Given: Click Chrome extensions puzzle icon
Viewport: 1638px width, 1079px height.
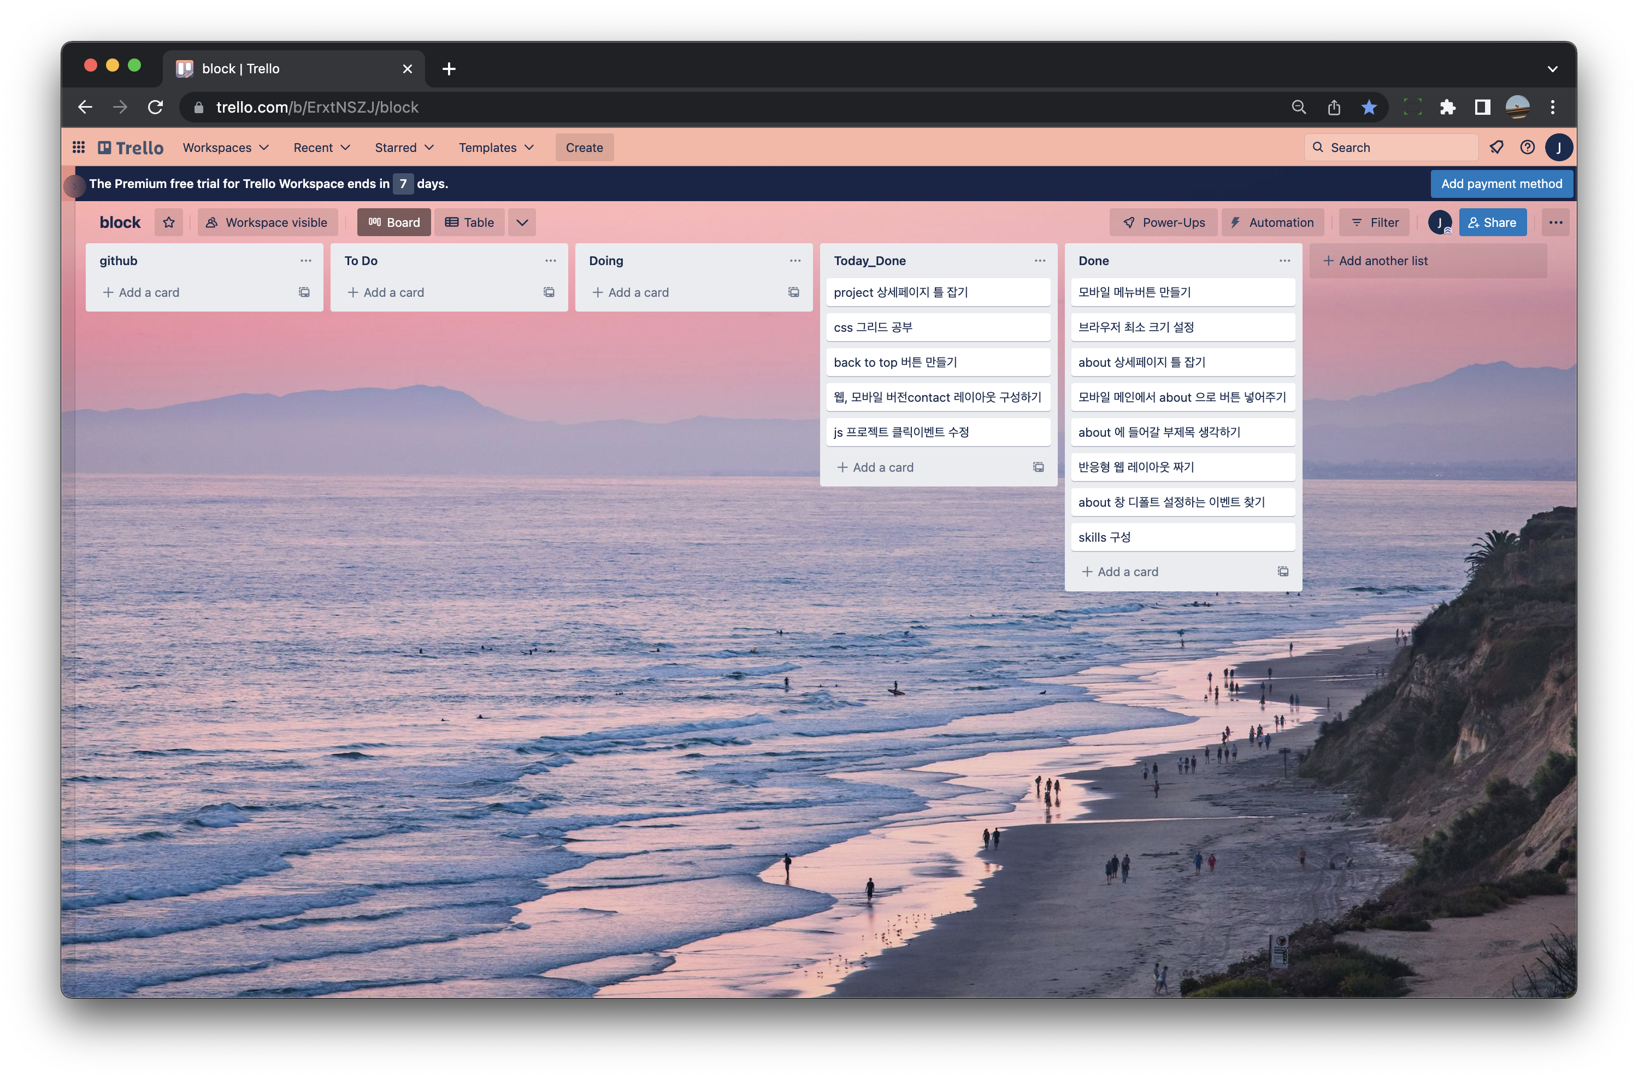Looking at the screenshot, I should tap(1447, 108).
